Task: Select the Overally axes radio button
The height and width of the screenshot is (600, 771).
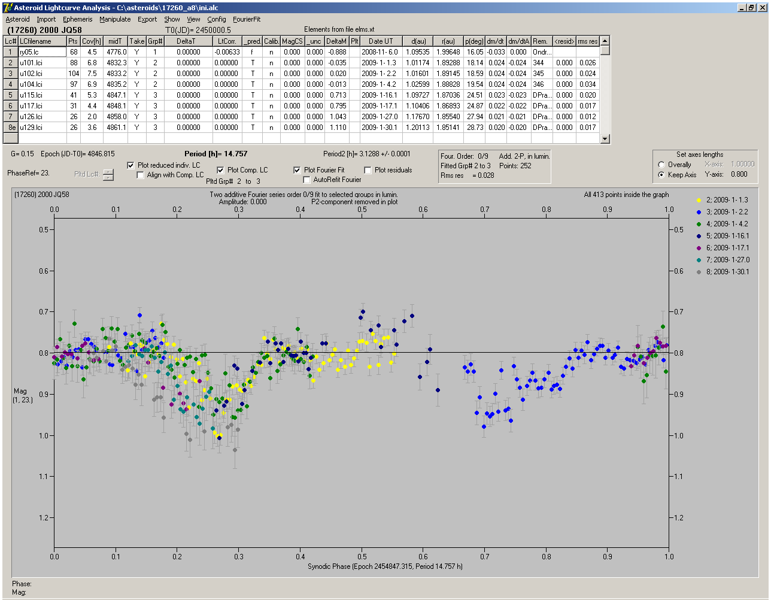Action: coord(661,165)
